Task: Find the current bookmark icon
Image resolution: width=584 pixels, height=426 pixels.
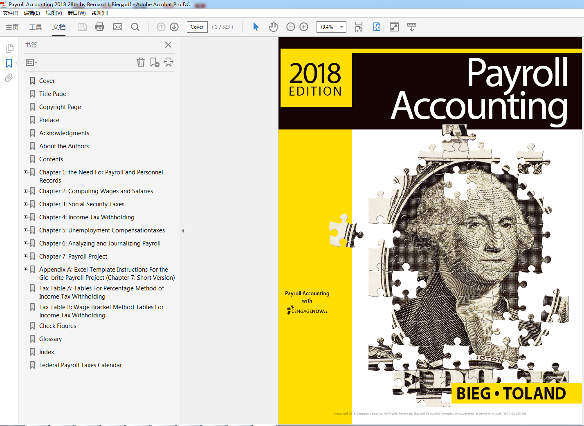Action: pyautogui.click(x=168, y=62)
